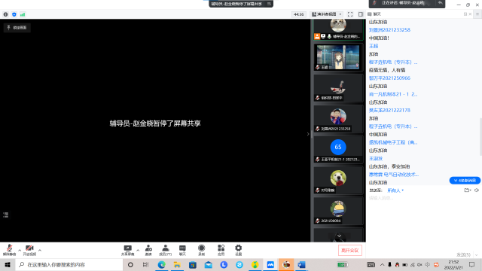Expand the audio options arrow next to microphone
Screen dimensions: 482x271
(20, 250)
